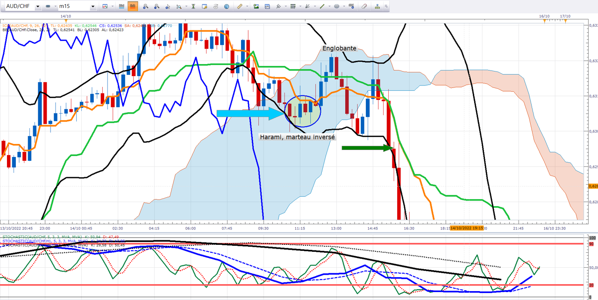This screenshot has width=598, height=300.
Task: Toggle the orange highlighted Ask price button
Action: [x=133, y=7]
